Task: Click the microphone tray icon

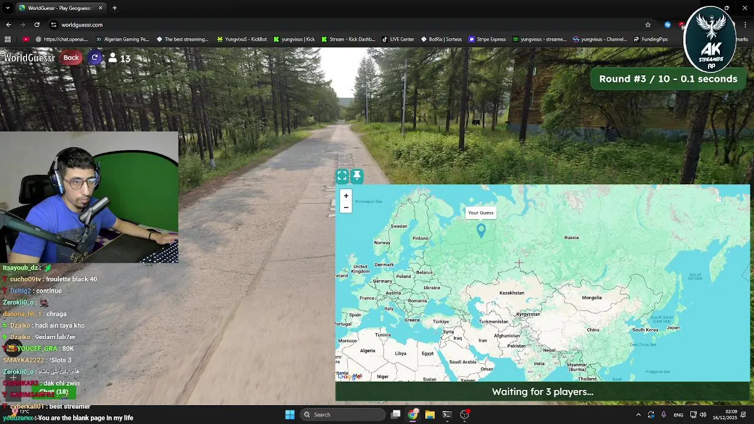Action: click(x=664, y=415)
